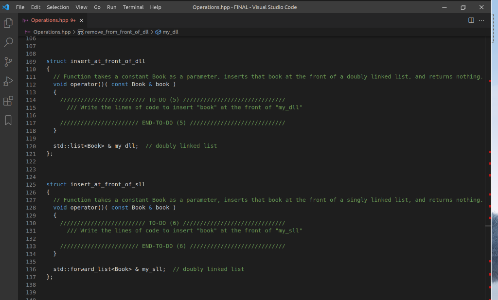Open the Extensions marketplace view
Screen dimensions: 498x300
coord(8,101)
